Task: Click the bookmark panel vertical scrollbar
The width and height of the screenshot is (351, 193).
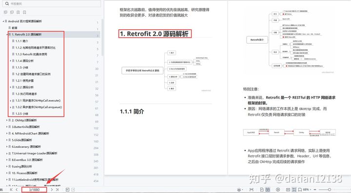Action: (102, 37)
